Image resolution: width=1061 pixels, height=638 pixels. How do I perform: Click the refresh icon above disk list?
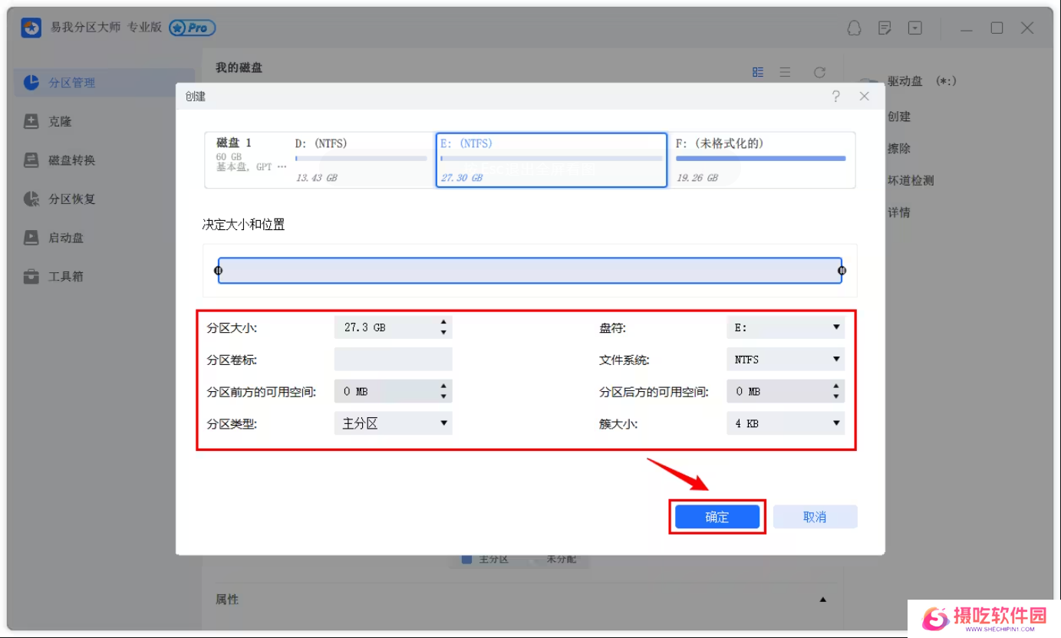point(819,72)
